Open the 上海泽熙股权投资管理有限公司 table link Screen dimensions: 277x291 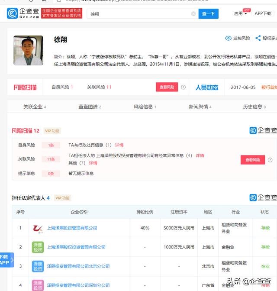76,247
